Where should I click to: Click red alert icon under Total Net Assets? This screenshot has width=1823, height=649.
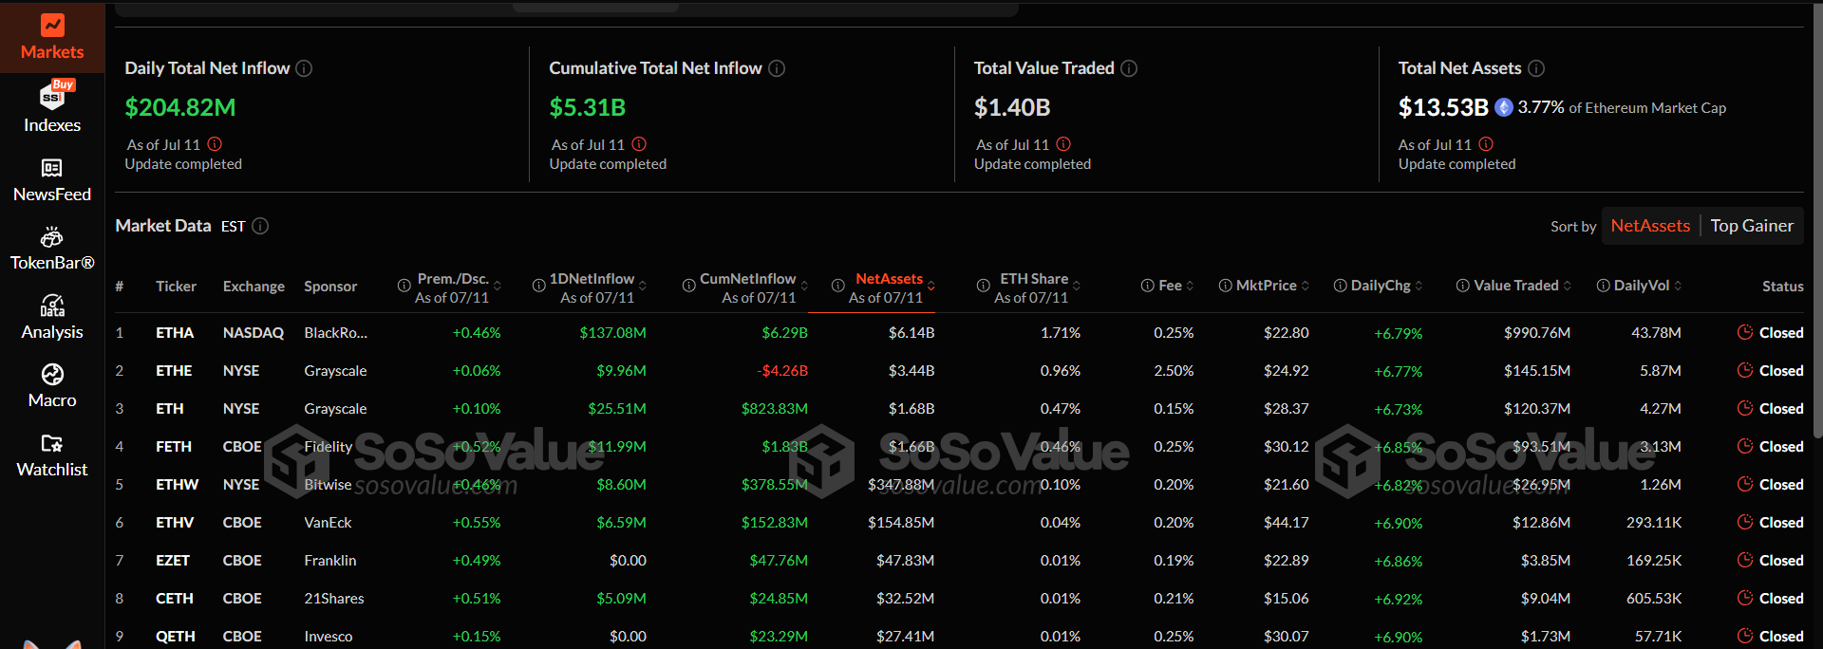click(1486, 144)
